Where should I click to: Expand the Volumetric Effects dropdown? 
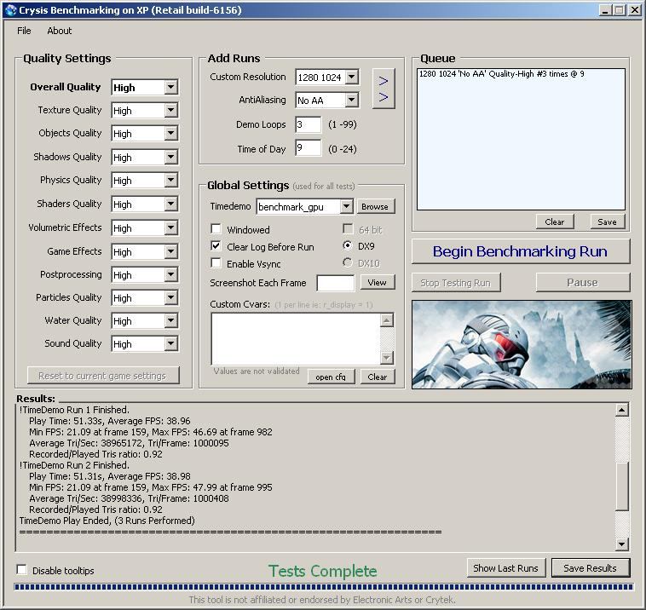pyautogui.click(x=170, y=227)
